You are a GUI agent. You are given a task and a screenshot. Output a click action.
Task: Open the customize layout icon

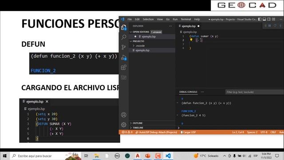click(274, 19)
